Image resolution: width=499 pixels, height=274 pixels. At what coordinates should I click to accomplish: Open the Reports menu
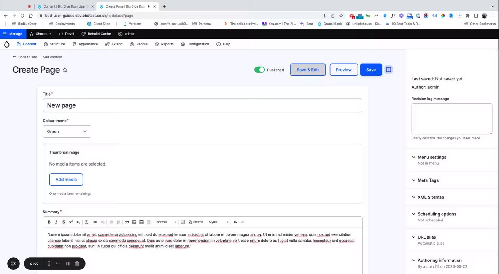tap(164, 44)
